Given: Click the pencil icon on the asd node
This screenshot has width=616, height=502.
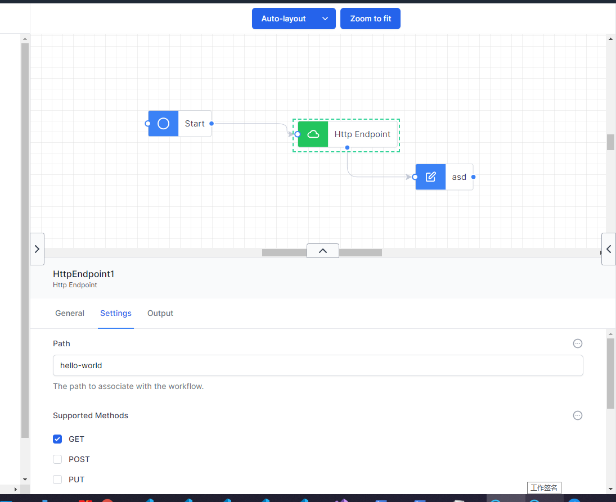Looking at the screenshot, I should (430, 177).
